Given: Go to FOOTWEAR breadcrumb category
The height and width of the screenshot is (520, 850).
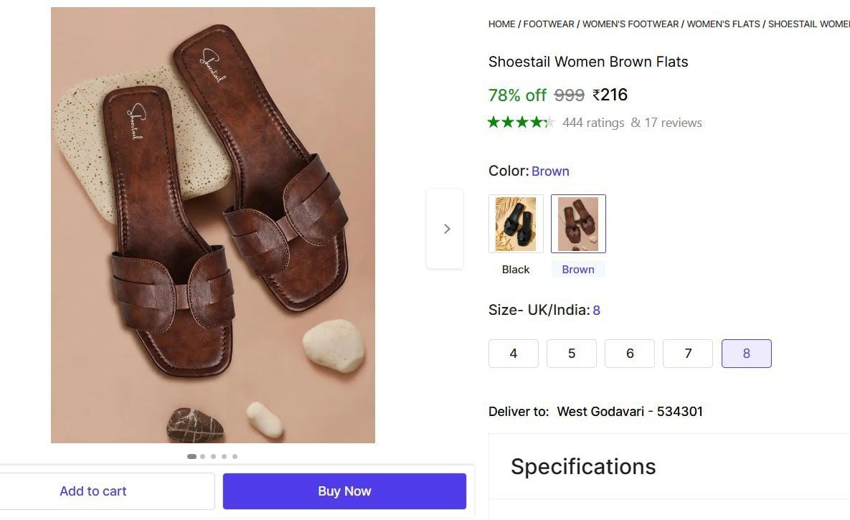Looking at the screenshot, I should tap(549, 24).
